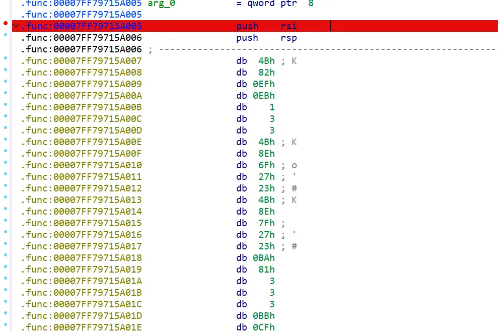Viewport: 498px width, 331px height.
Task: Set breakpoint dot beside push rsp line
Action: pyautogui.click(x=6, y=35)
